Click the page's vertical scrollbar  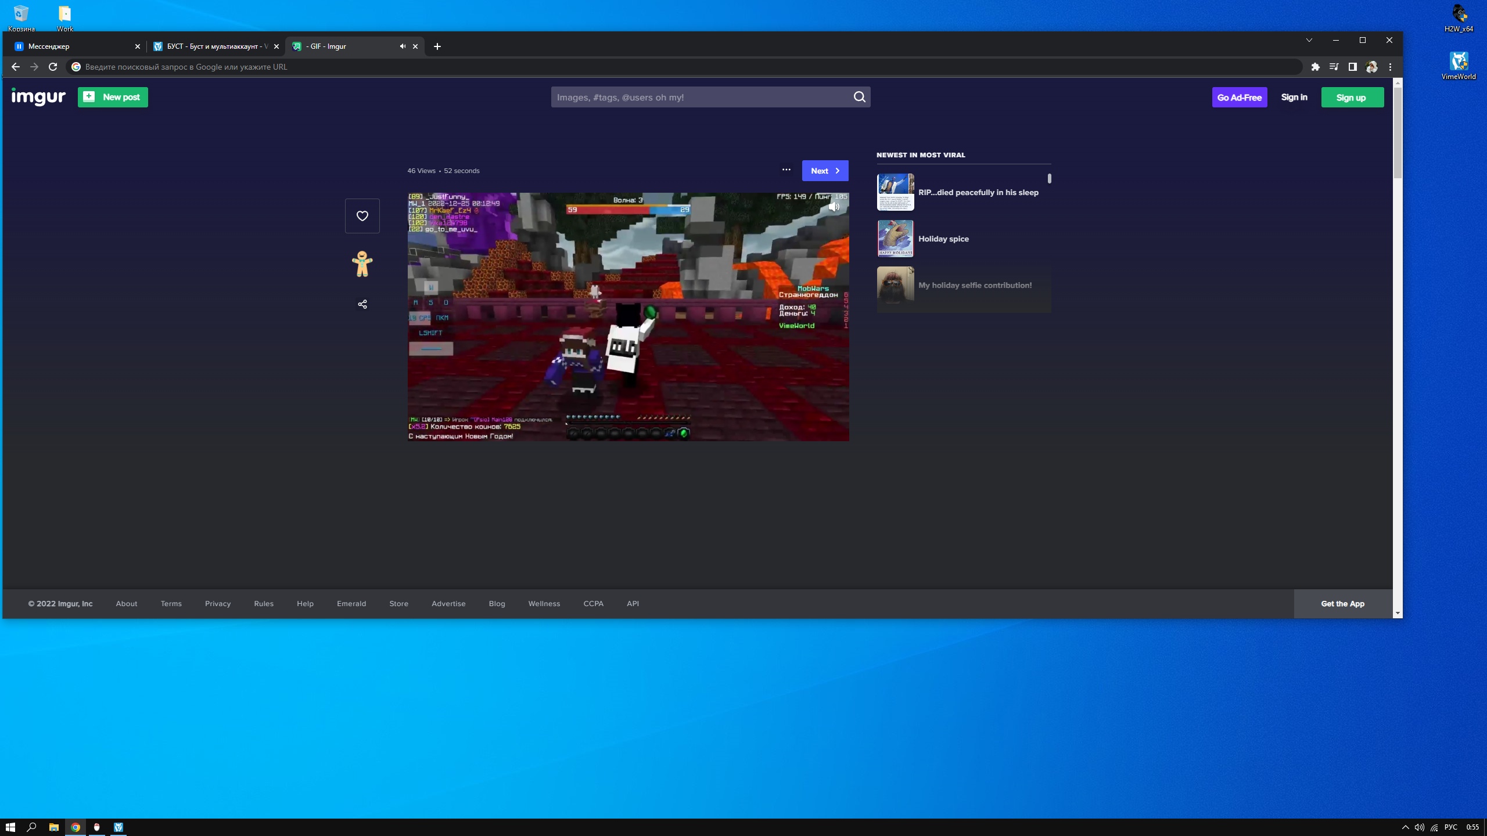pos(1398,134)
